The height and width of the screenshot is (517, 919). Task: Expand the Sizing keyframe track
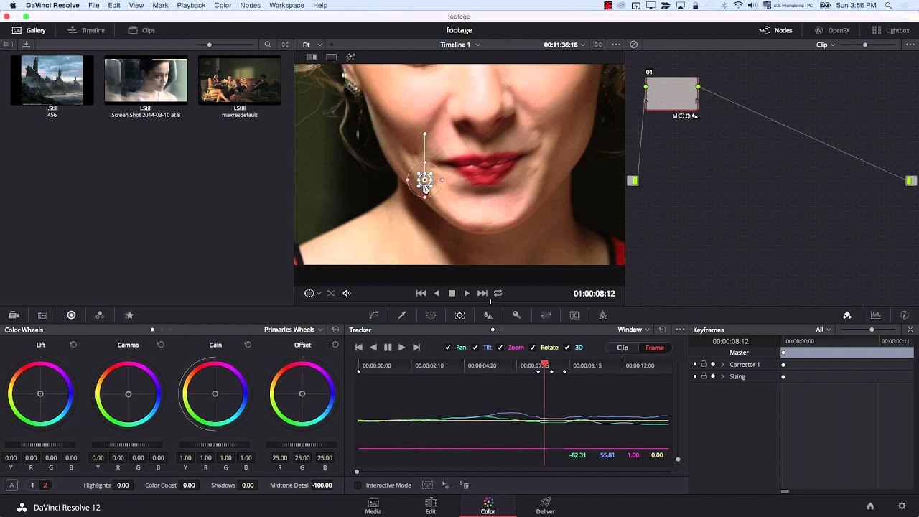pyautogui.click(x=723, y=376)
